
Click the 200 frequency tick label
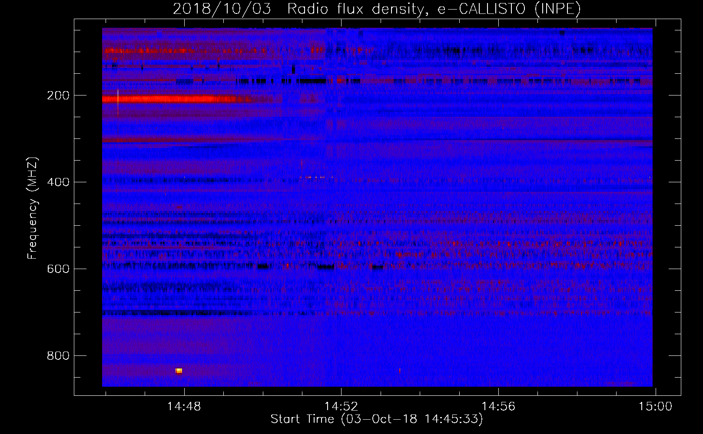point(58,95)
